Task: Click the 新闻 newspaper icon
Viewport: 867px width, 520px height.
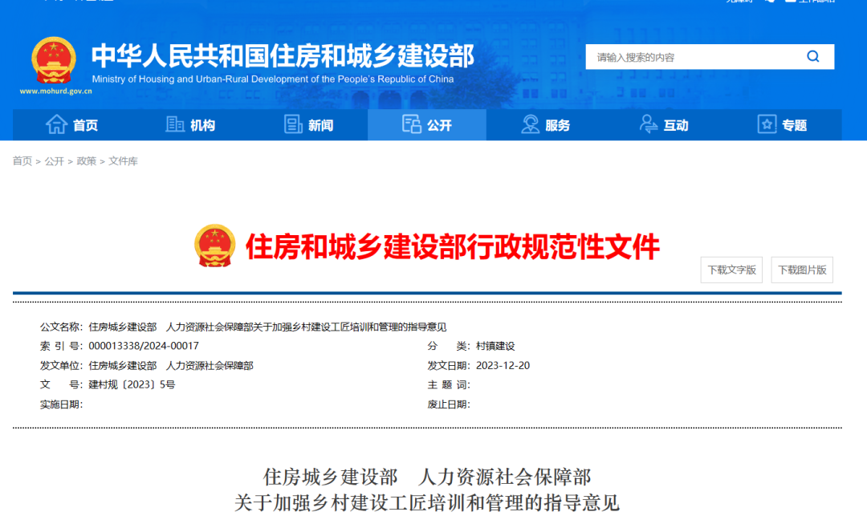Action: pyautogui.click(x=293, y=124)
